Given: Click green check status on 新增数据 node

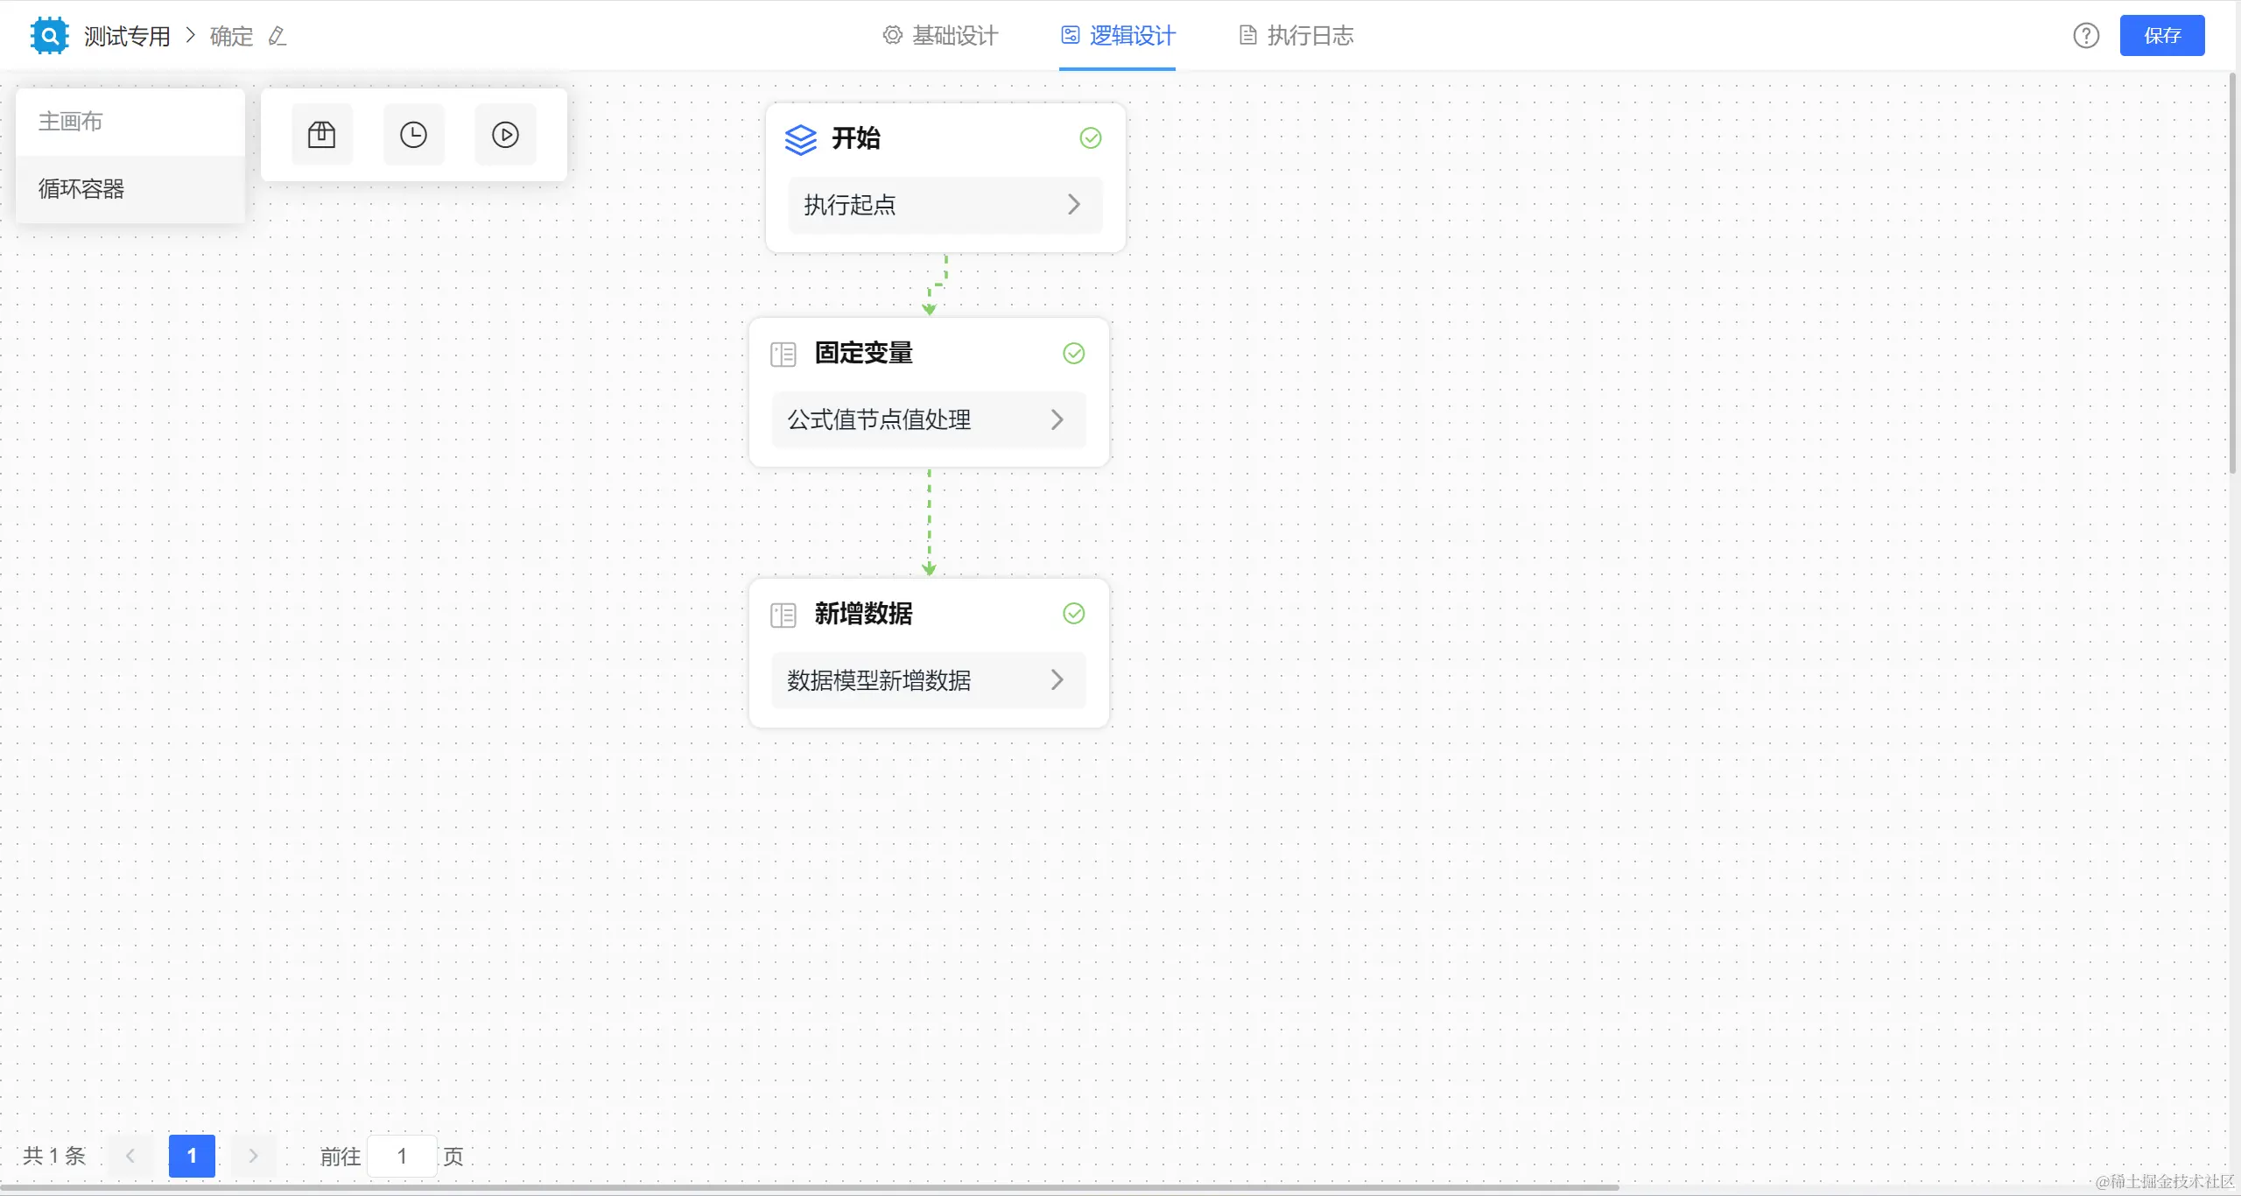Looking at the screenshot, I should (1073, 614).
